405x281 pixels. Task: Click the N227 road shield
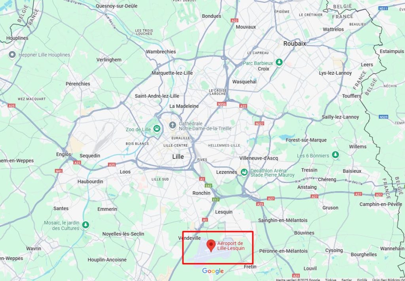tap(259, 124)
